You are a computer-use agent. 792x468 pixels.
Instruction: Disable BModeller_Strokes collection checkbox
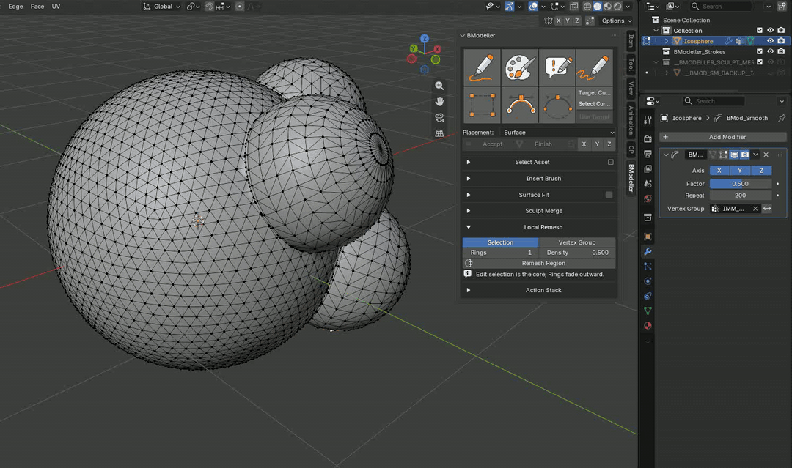(759, 51)
